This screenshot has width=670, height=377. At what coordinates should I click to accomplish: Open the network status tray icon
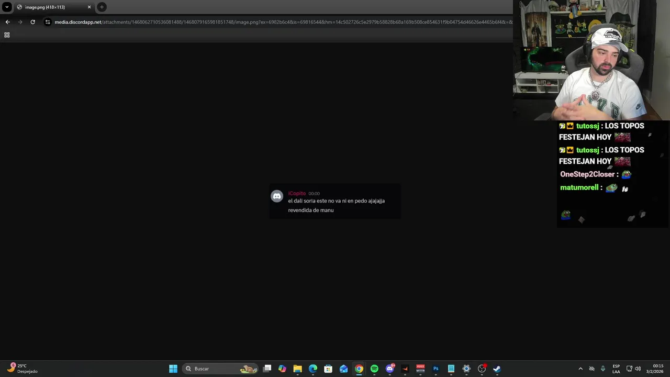coord(629,369)
